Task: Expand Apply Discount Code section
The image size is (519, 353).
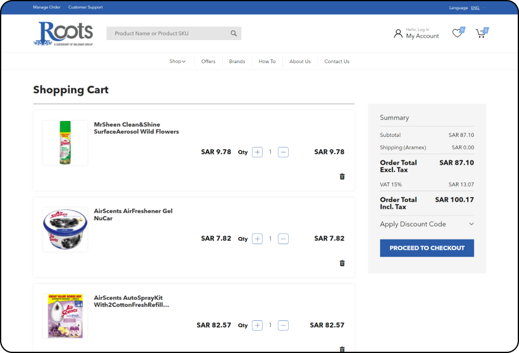Action: point(426,224)
